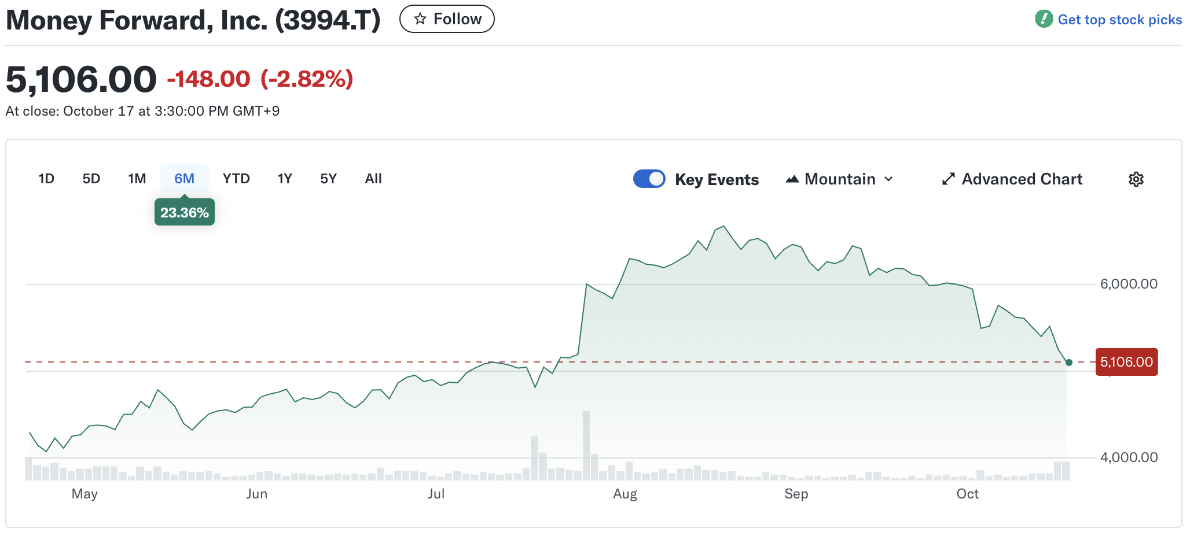The width and height of the screenshot is (1190, 536).
Task: View the 5Y chart period
Action: click(328, 179)
